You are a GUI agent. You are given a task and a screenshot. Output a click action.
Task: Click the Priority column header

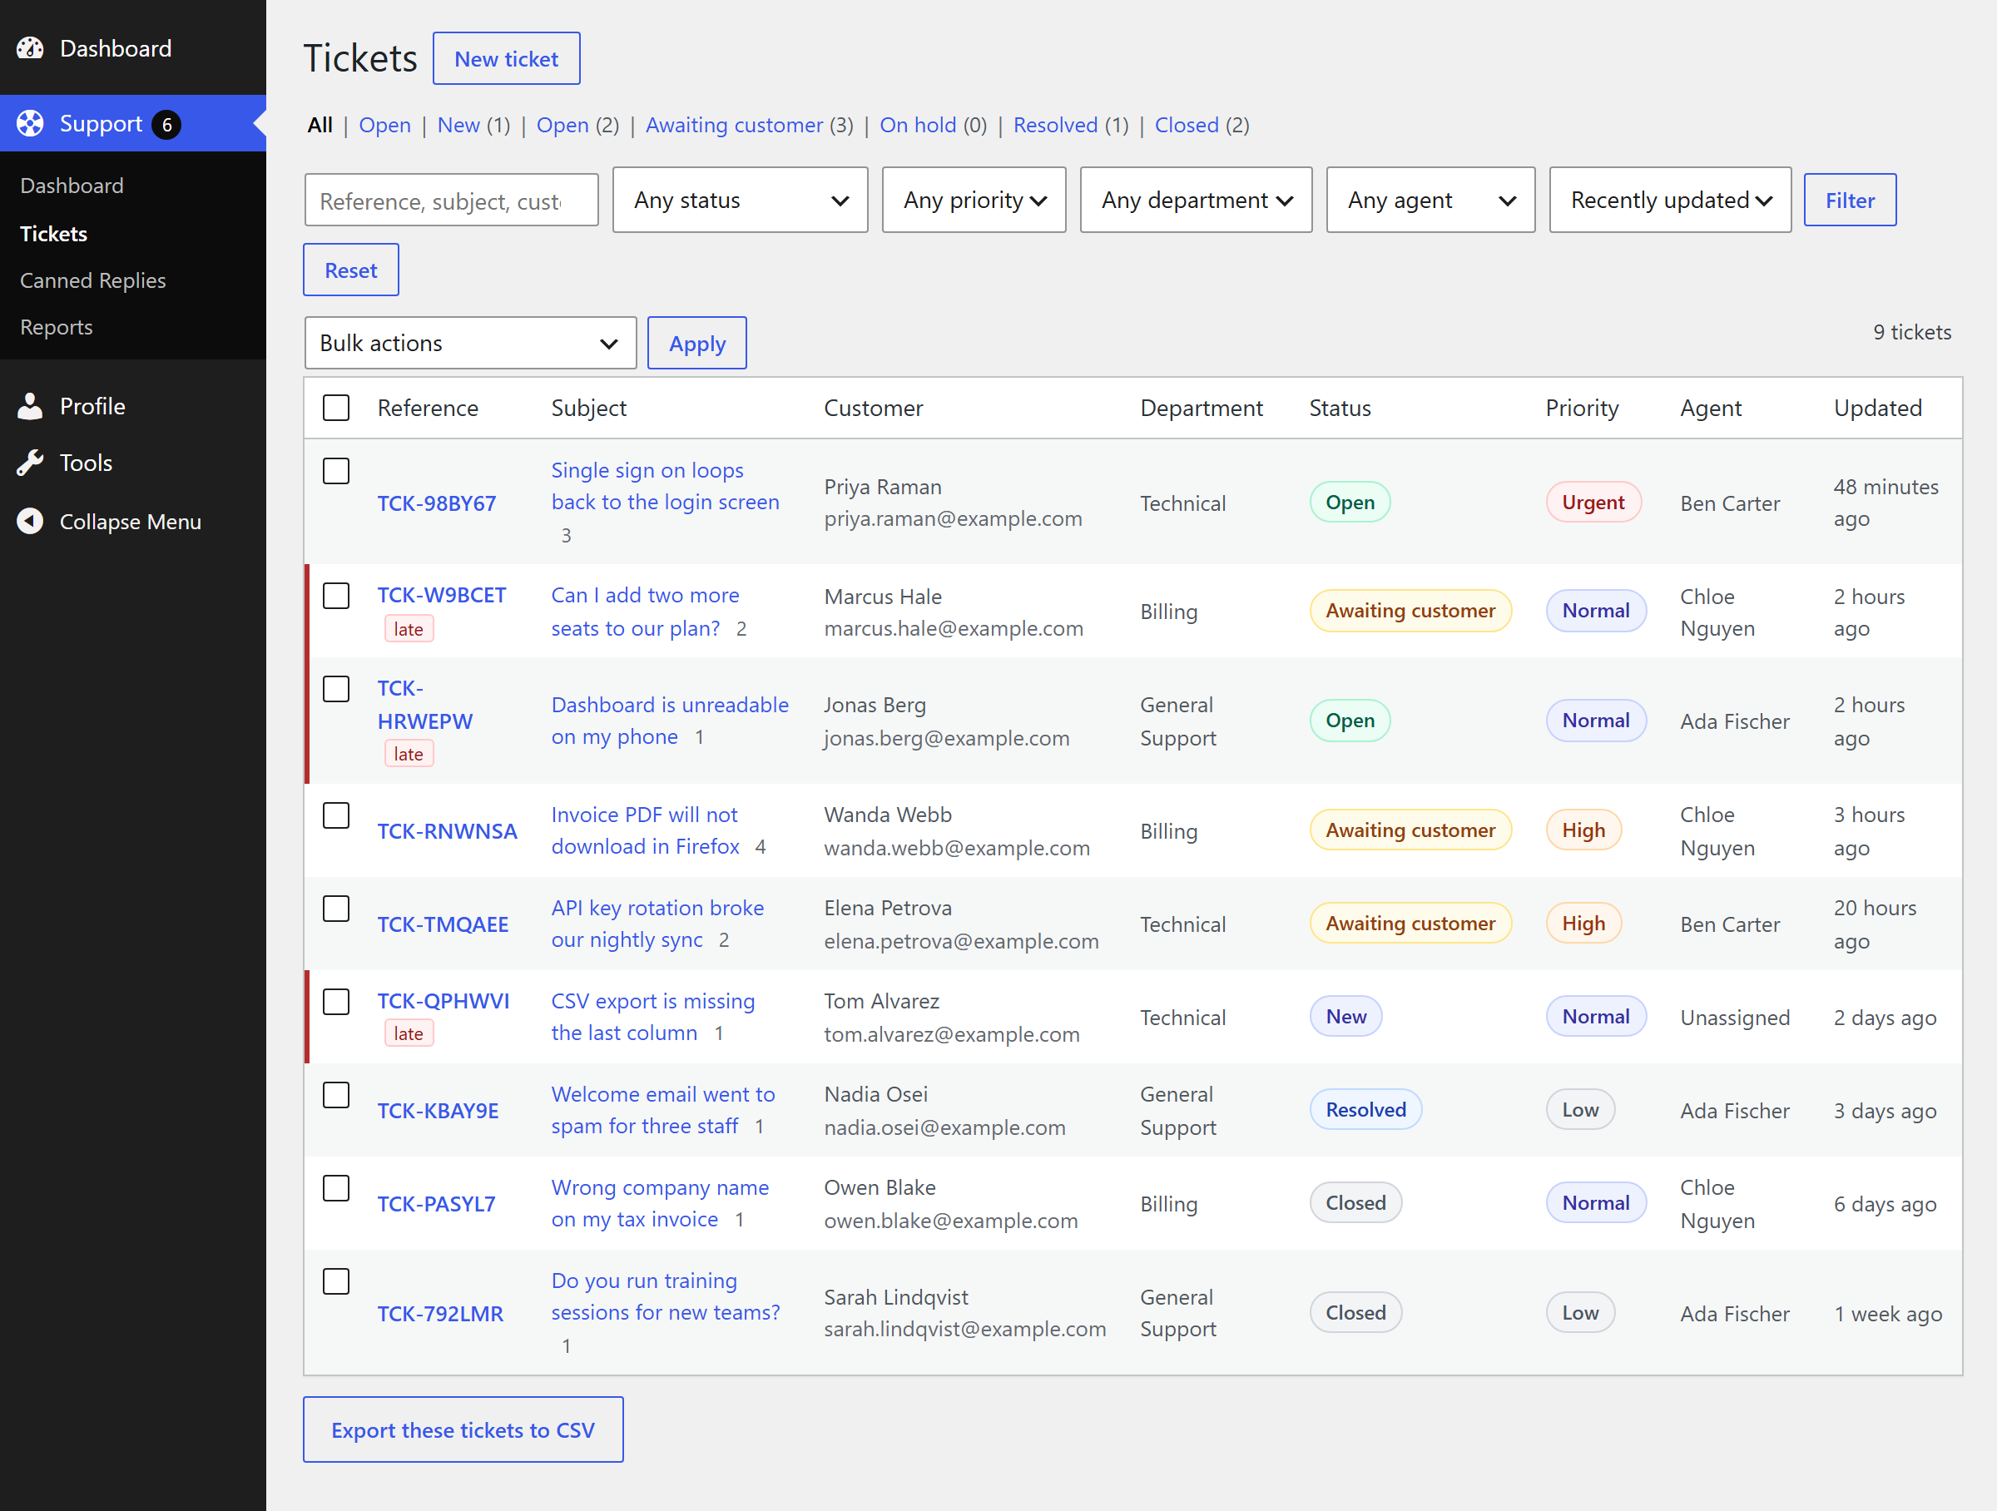click(1582, 408)
